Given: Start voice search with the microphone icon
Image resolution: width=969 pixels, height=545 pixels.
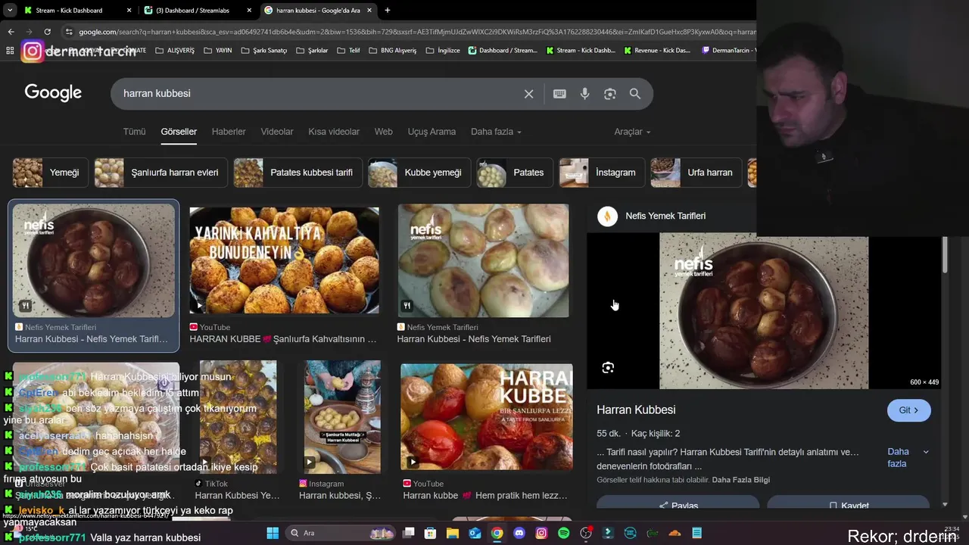Looking at the screenshot, I should coord(584,94).
